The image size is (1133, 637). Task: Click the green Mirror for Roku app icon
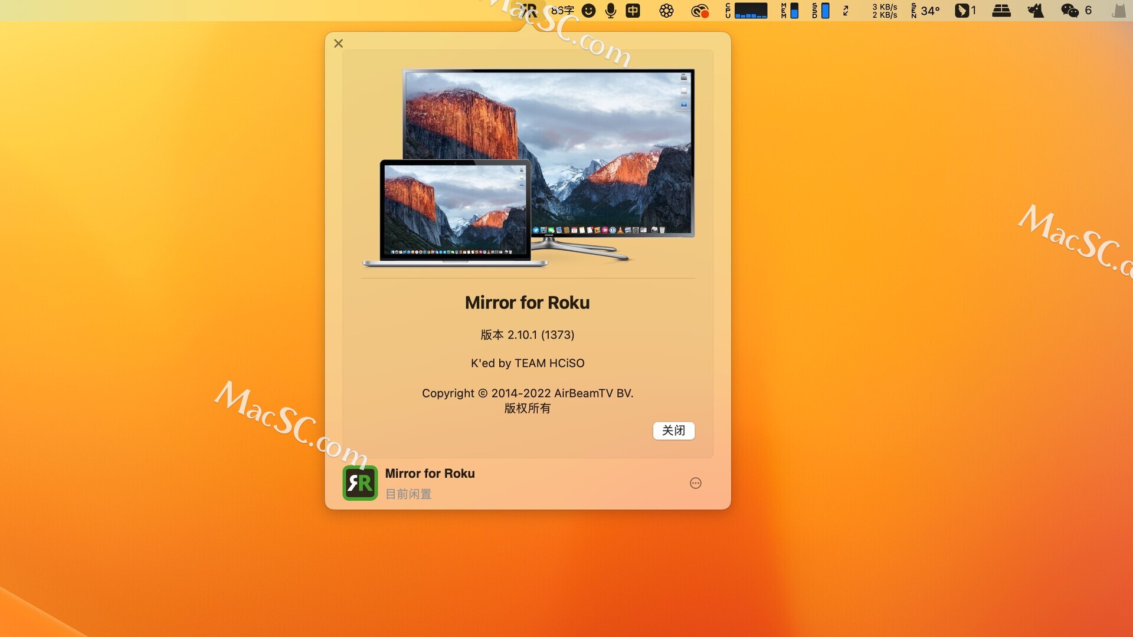(360, 483)
